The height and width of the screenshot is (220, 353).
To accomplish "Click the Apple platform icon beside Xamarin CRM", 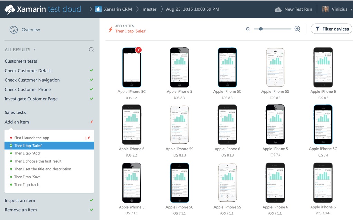I will click(x=98, y=9).
